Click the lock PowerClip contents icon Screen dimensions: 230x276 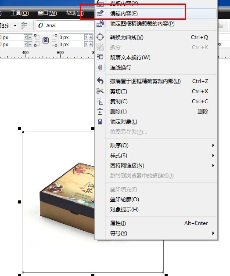point(100,24)
